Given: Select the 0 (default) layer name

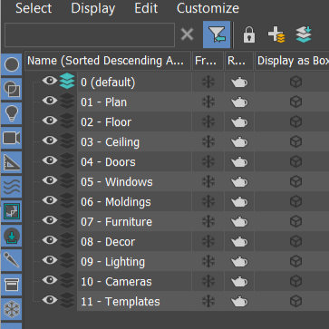Looking at the screenshot, I should click(108, 82).
